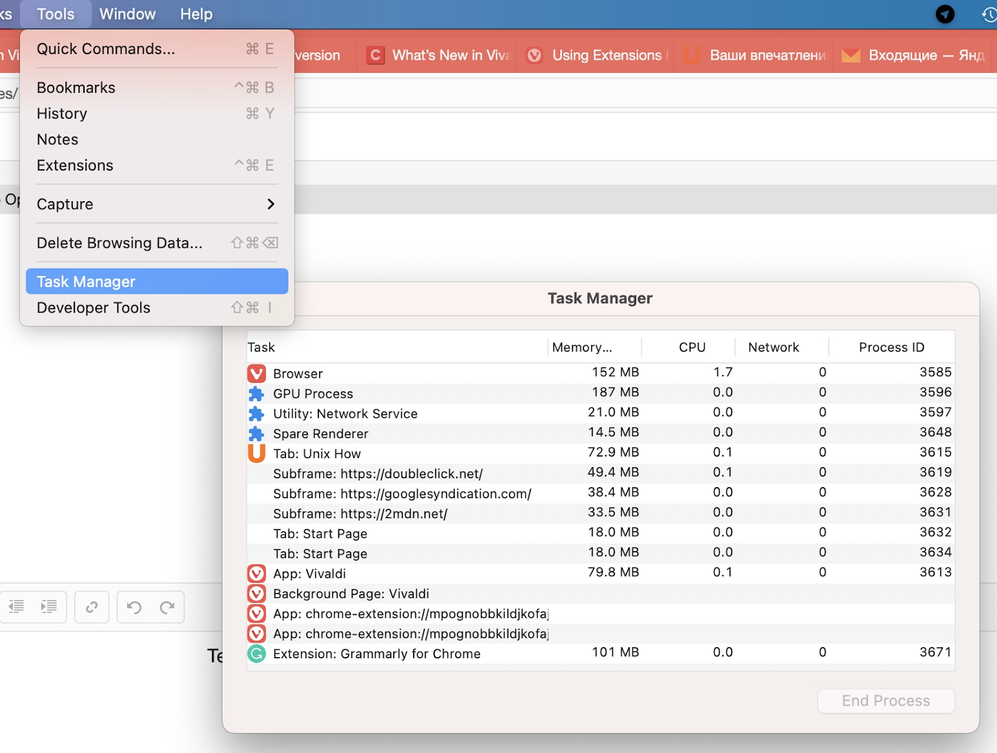Open the Help menu in the menu bar
997x753 pixels.
point(196,14)
